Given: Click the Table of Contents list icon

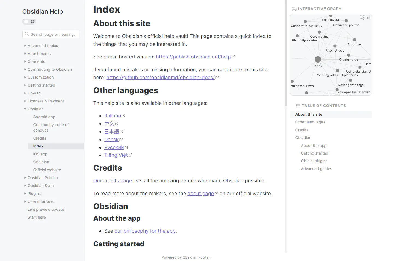Looking at the screenshot, I should 298,106.
